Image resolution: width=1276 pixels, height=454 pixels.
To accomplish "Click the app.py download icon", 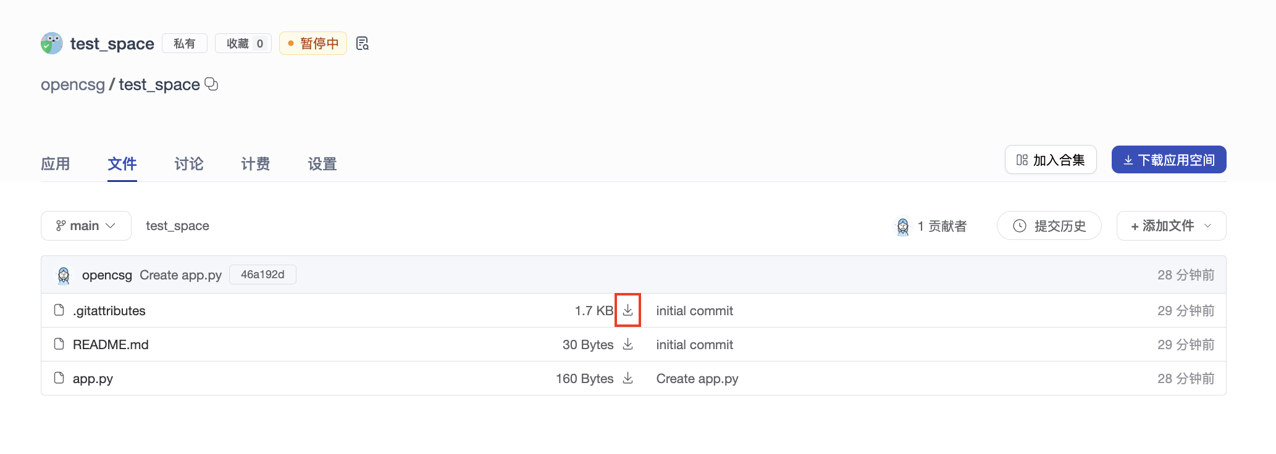I will tap(628, 378).
